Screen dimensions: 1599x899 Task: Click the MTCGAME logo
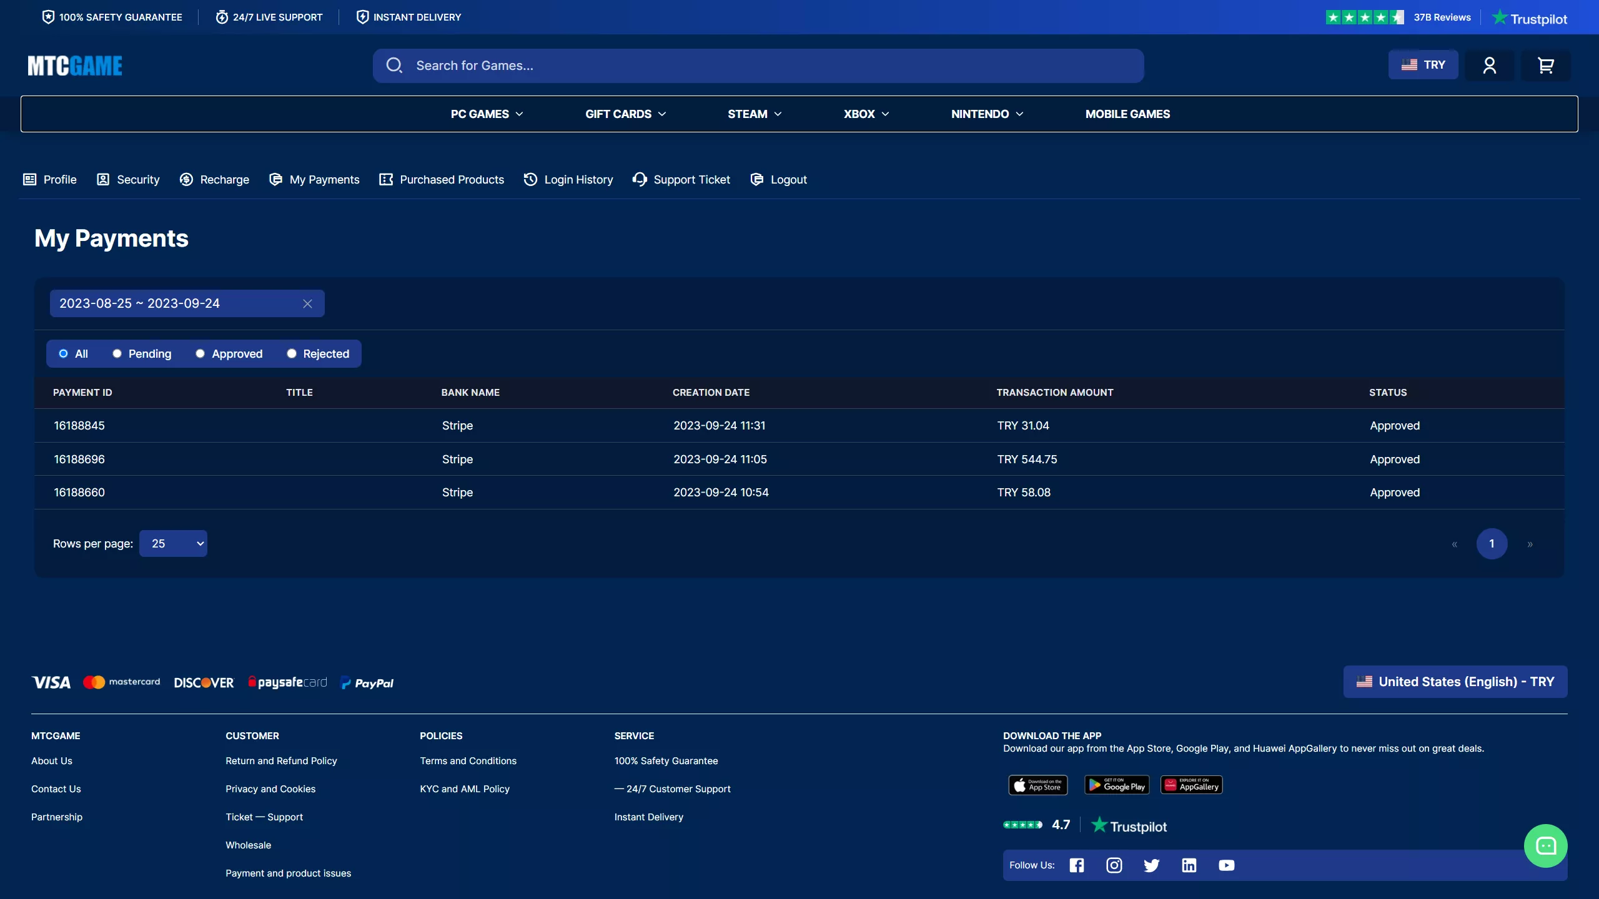[75, 66]
